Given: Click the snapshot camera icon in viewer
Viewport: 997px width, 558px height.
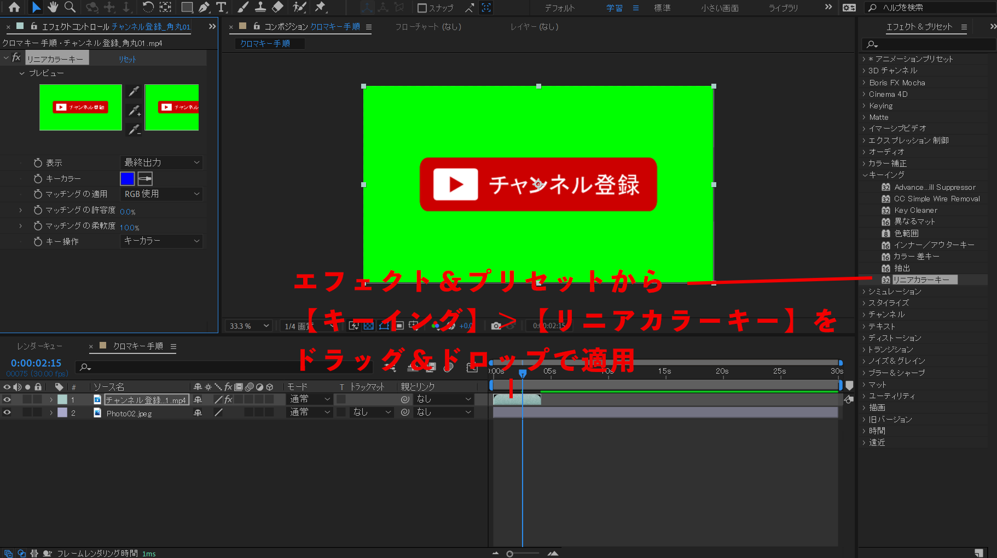Looking at the screenshot, I should (496, 326).
